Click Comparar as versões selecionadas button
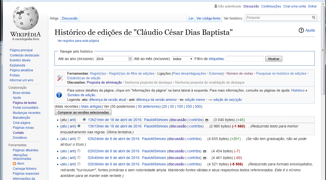 click(x=83, y=113)
